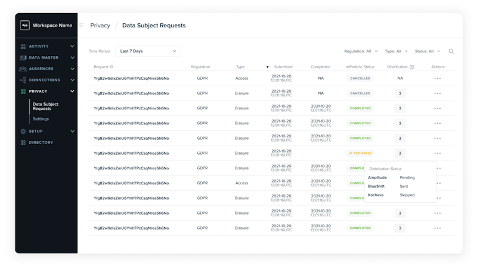The height and width of the screenshot is (267, 477).
Task: Expand the Audiences section chevron
Action: click(72, 69)
